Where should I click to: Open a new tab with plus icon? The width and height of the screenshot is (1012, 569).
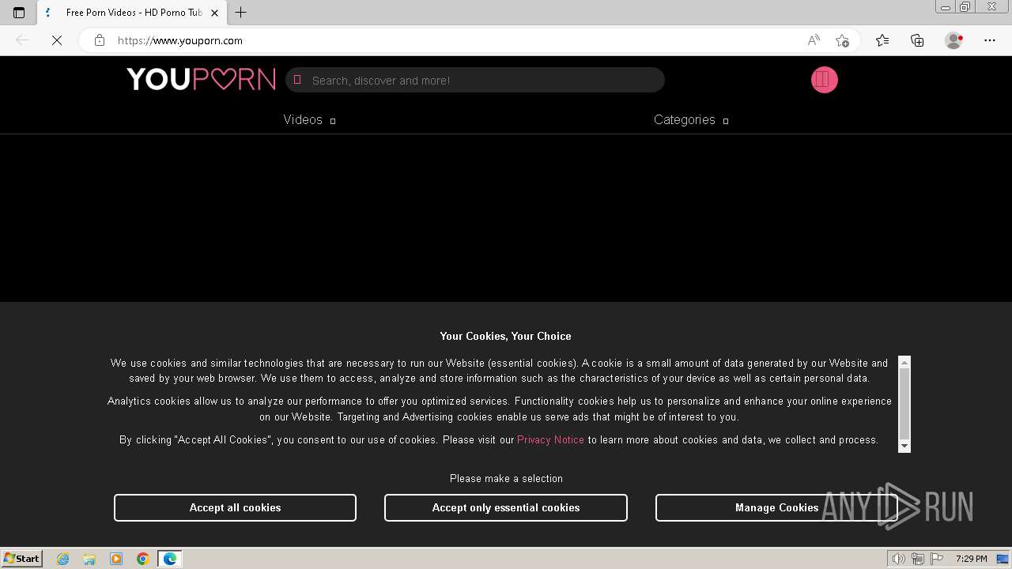[x=241, y=13]
